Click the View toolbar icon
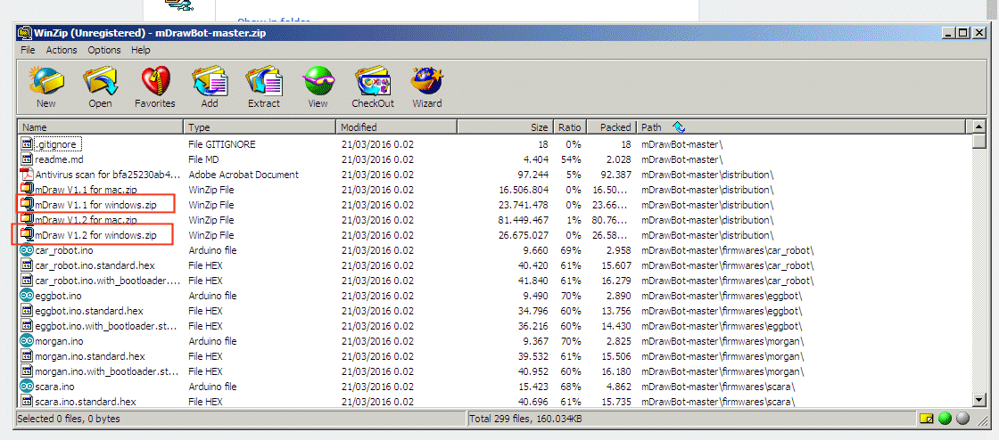This screenshot has width=999, height=440. 318,81
